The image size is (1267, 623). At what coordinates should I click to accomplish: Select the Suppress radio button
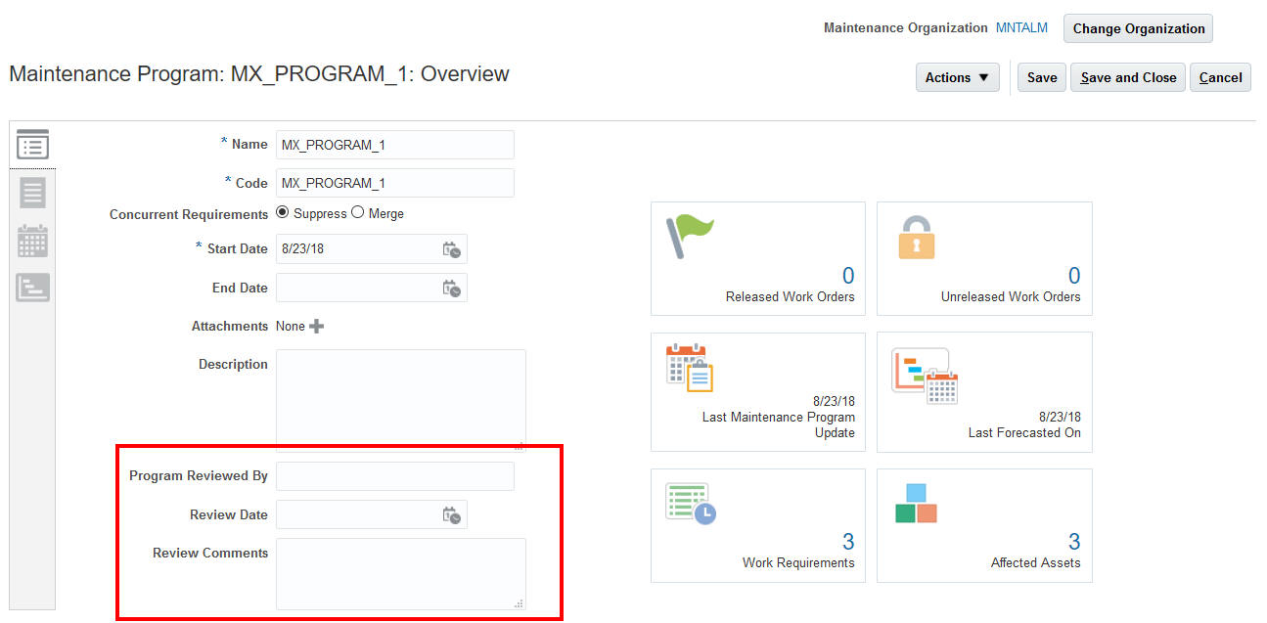point(283,212)
